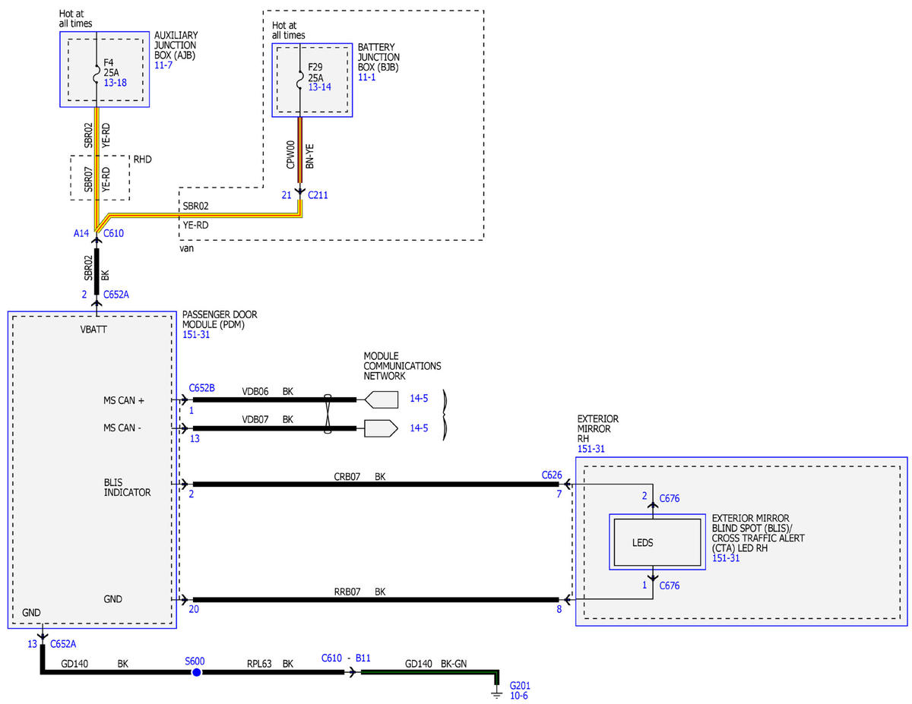The image size is (912, 704).
Task: Click the G201 ground symbol
Action: pyautogui.click(x=497, y=693)
